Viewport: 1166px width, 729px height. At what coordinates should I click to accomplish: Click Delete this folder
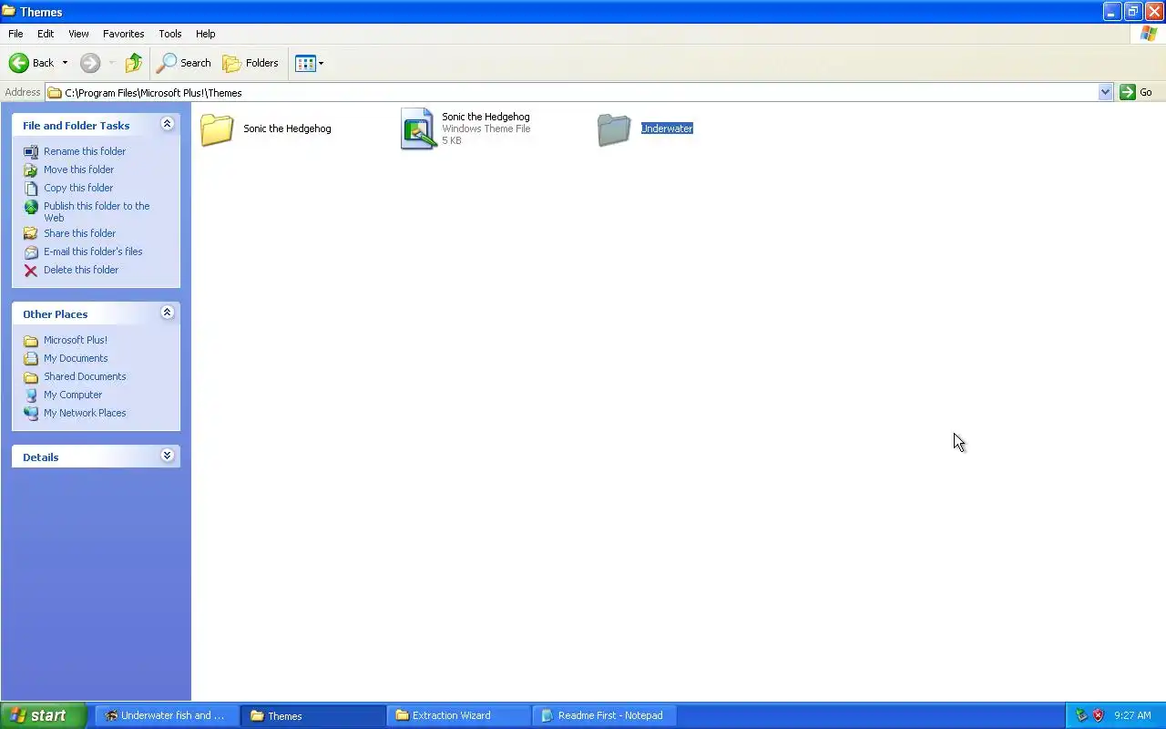[x=81, y=270]
